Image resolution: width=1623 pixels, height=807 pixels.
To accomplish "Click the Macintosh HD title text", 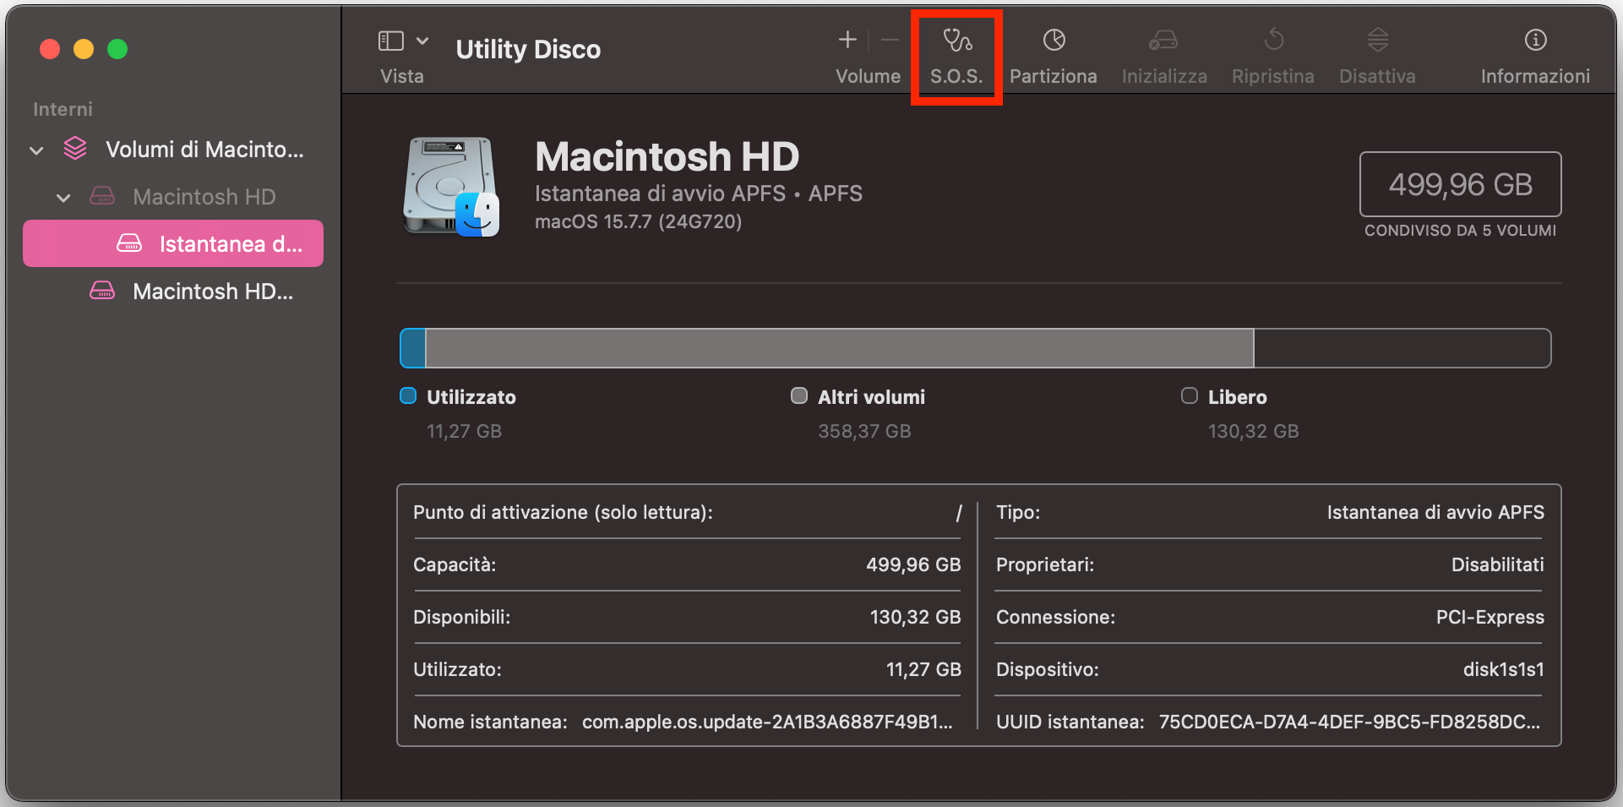I will pyautogui.click(x=667, y=156).
